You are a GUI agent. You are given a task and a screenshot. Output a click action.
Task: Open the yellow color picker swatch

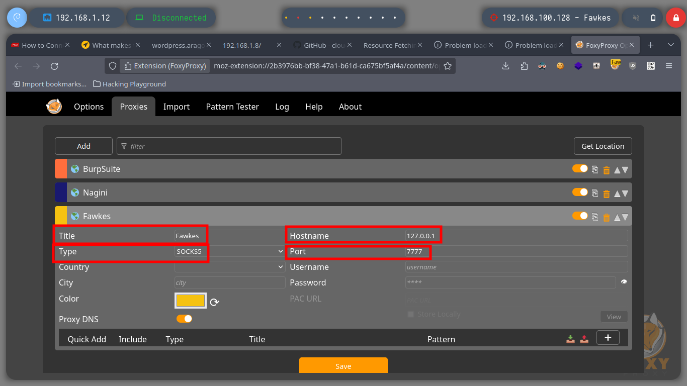coord(191,301)
